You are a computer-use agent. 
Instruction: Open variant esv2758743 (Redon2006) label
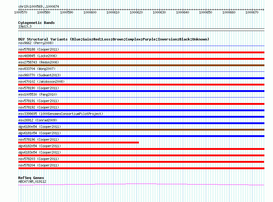pos(39,62)
